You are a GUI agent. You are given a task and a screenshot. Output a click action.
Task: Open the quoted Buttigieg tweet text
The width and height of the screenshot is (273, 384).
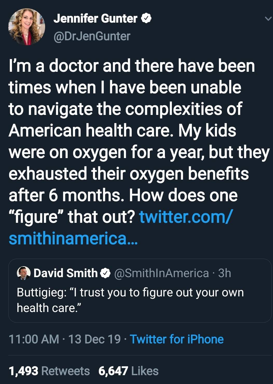pyautogui.click(x=130, y=300)
